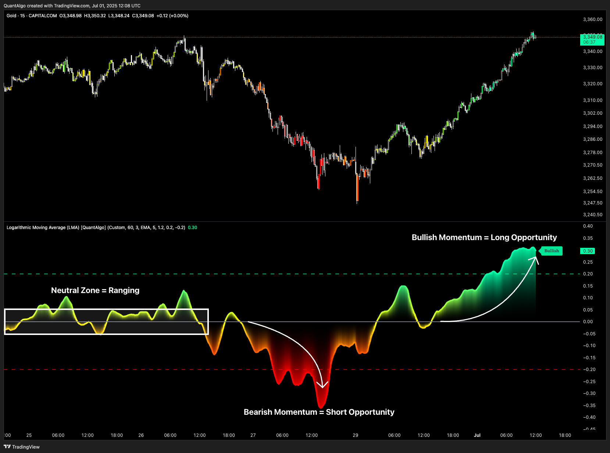Click the 3,270.50 price scale label

[593, 165]
